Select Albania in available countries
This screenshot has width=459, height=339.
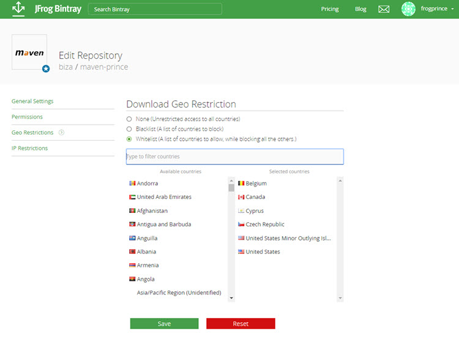146,251
